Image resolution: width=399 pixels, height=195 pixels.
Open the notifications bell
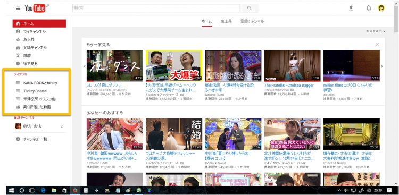pos(369,8)
